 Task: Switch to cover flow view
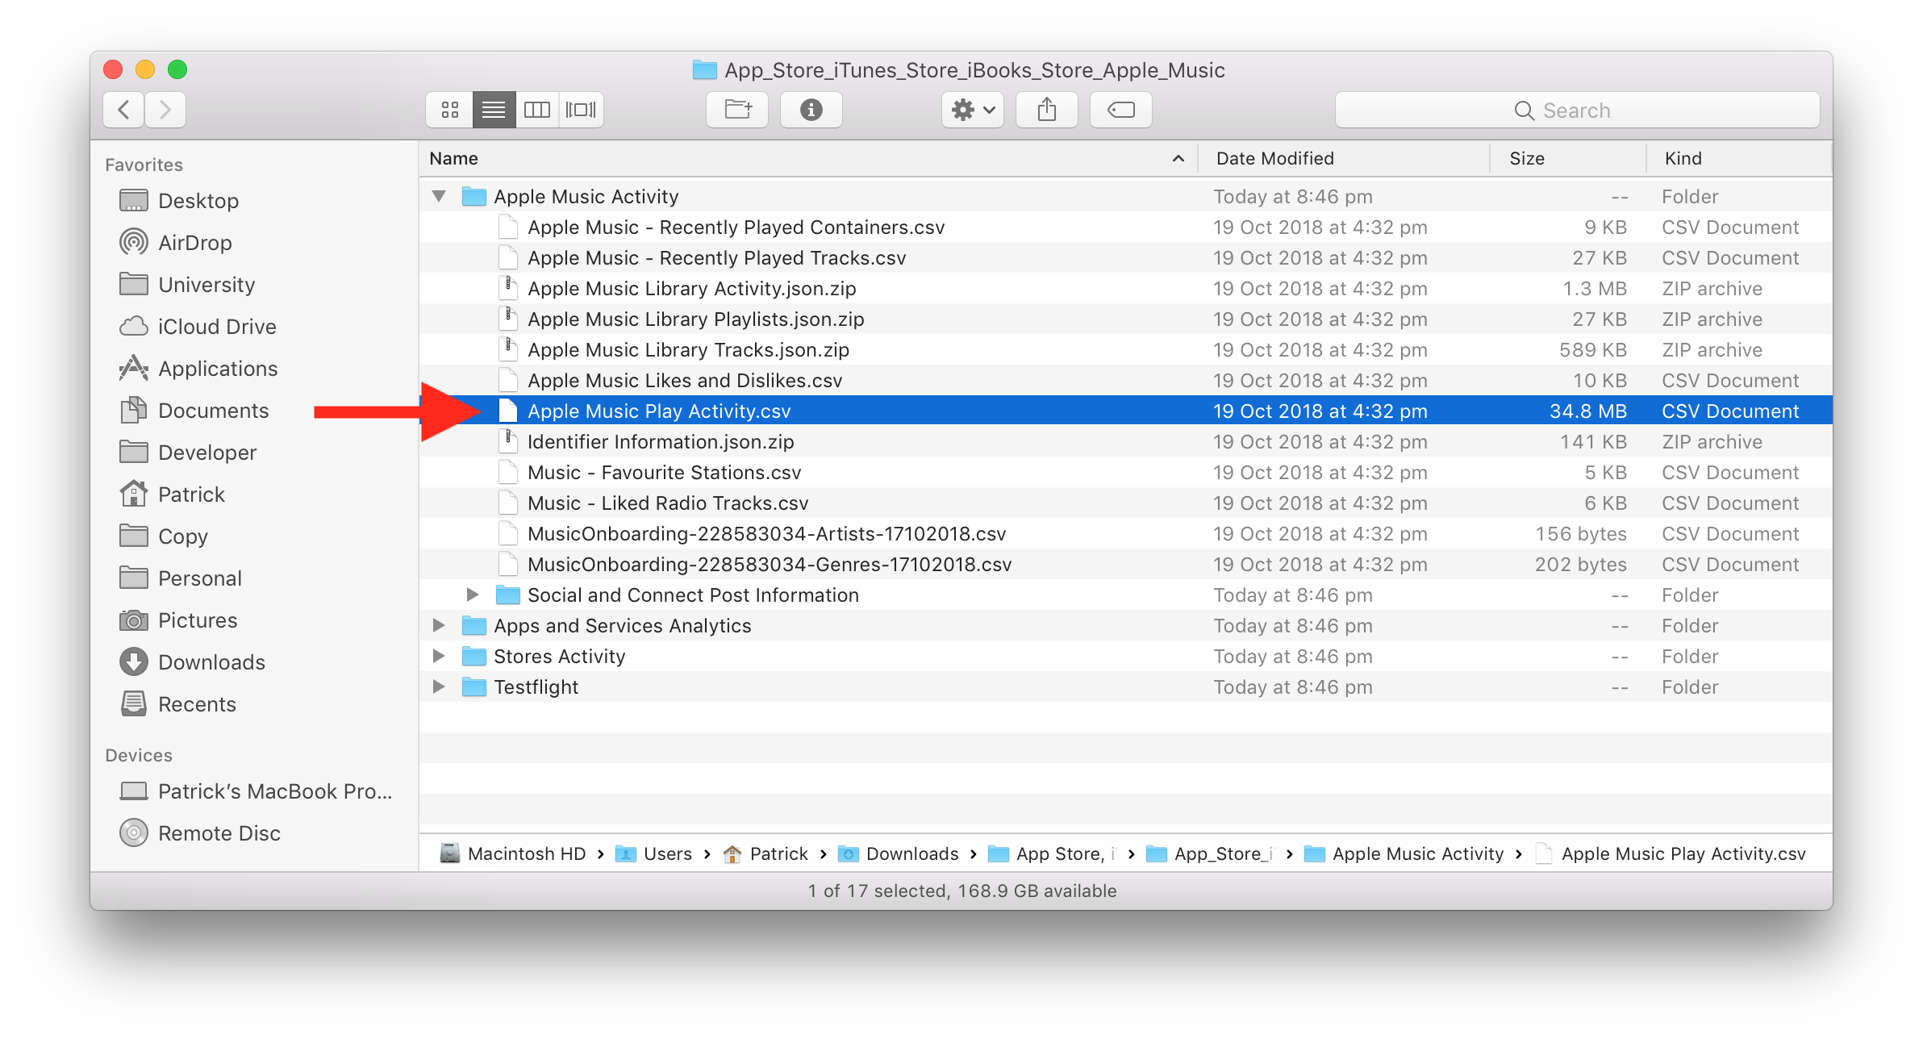click(x=581, y=110)
